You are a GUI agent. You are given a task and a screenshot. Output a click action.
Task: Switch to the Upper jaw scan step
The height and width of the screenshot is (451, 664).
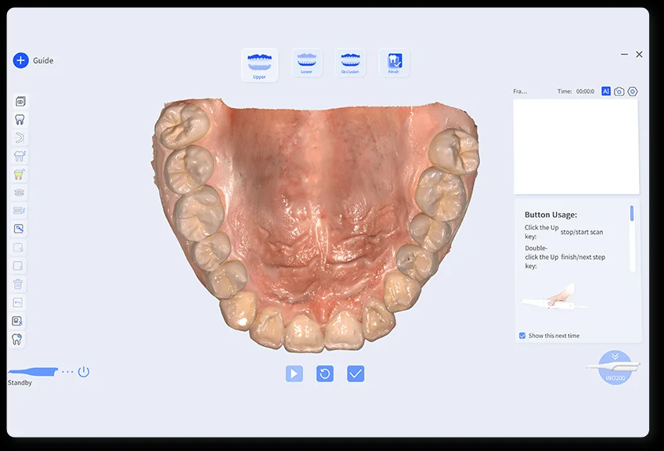point(259,64)
